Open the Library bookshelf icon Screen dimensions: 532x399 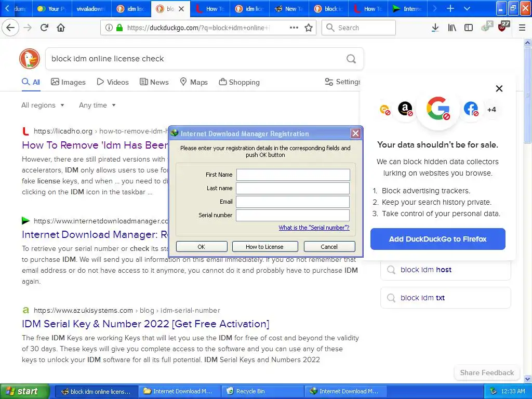[x=452, y=28]
